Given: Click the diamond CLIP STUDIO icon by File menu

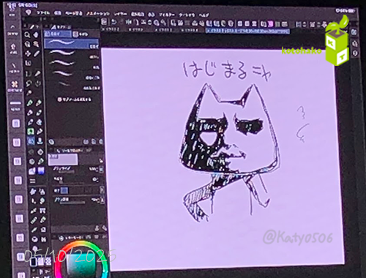Looking at the screenshot, I should [x=29, y=12].
